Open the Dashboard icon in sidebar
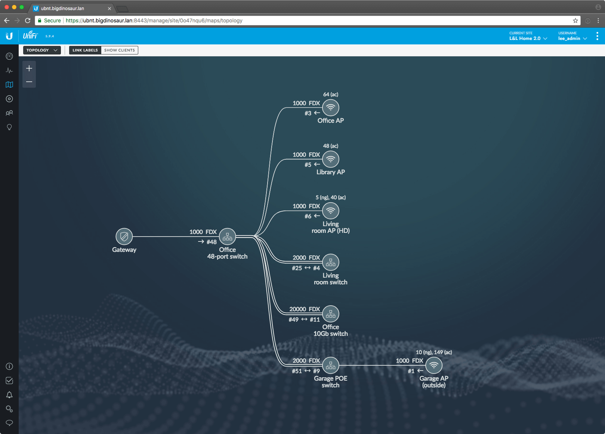The height and width of the screenshot is (434, 605). point(9,56)
